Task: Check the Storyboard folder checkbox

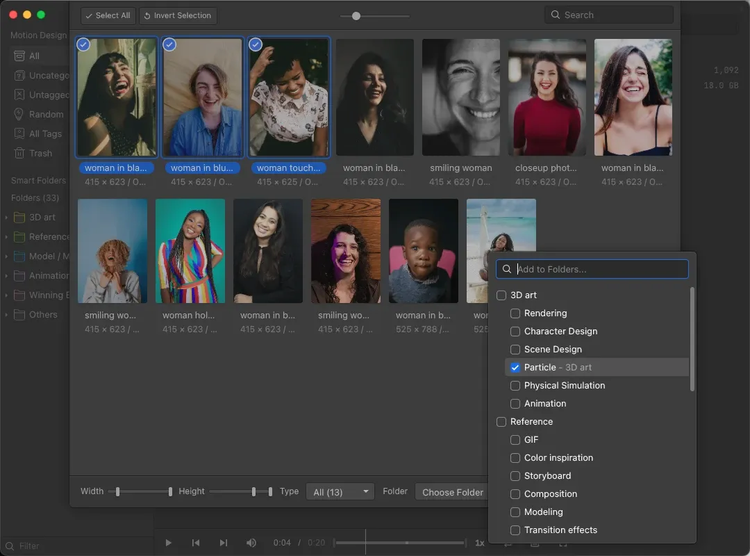Action: 515,476
